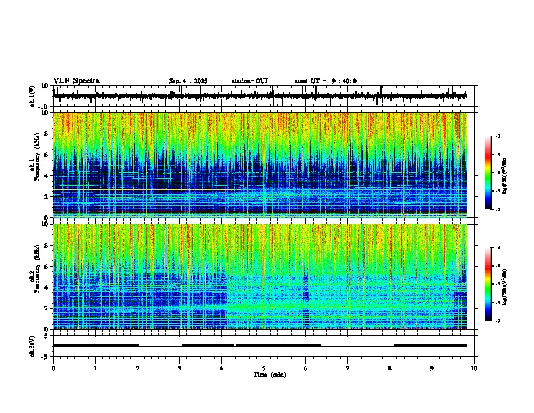Click the time axis tick label "5"

(x=264, y=368)
